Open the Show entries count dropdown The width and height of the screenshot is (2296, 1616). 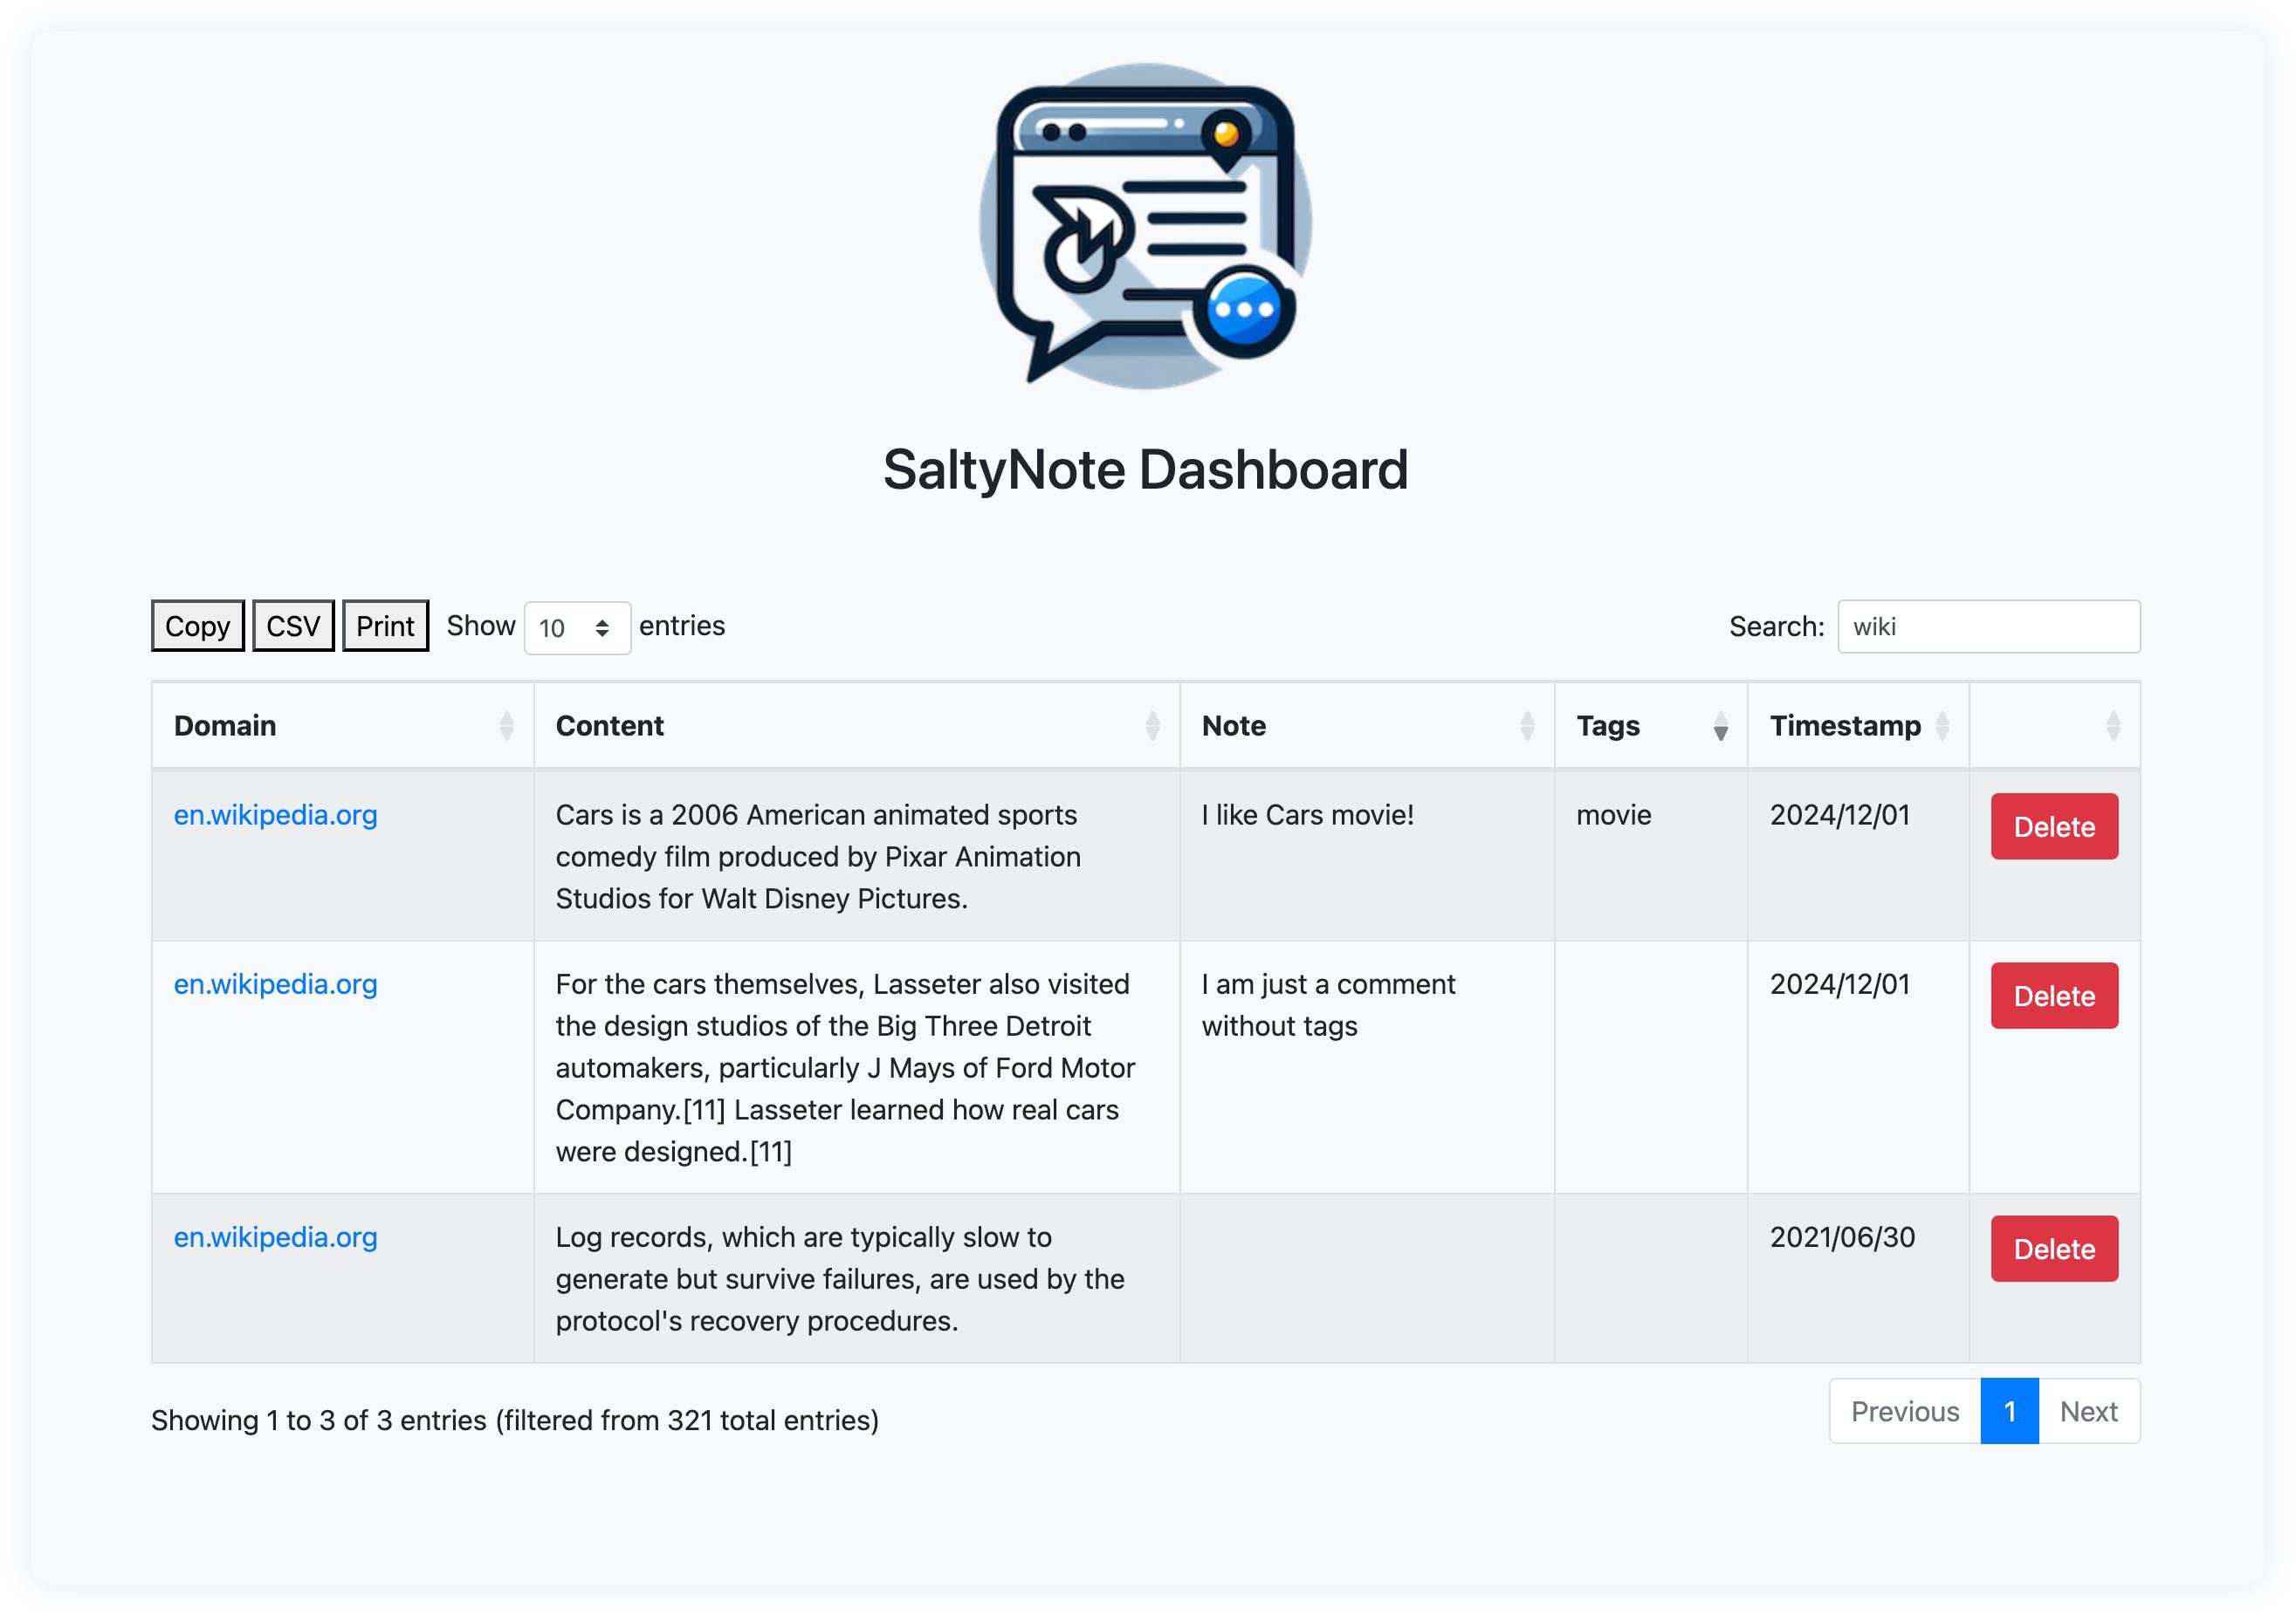click(577, 627)
